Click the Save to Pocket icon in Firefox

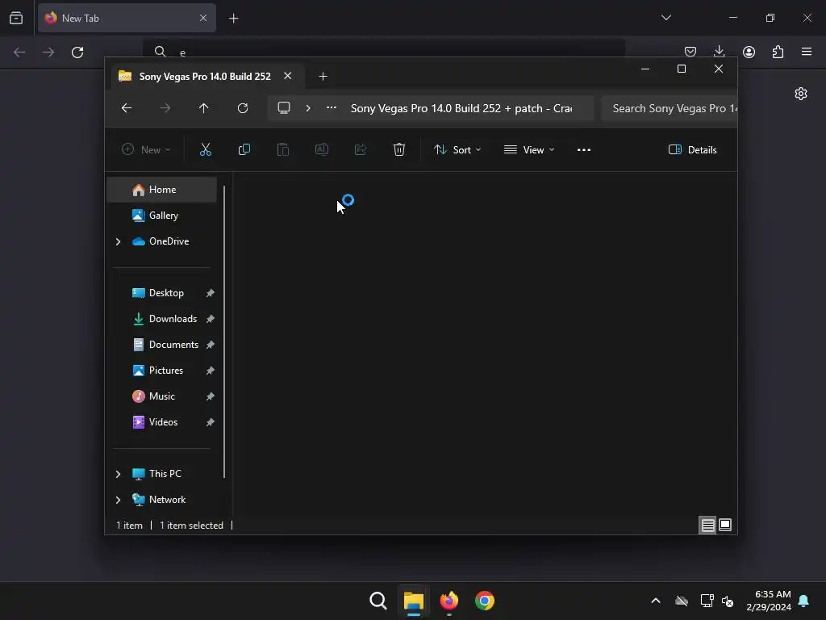690,52
